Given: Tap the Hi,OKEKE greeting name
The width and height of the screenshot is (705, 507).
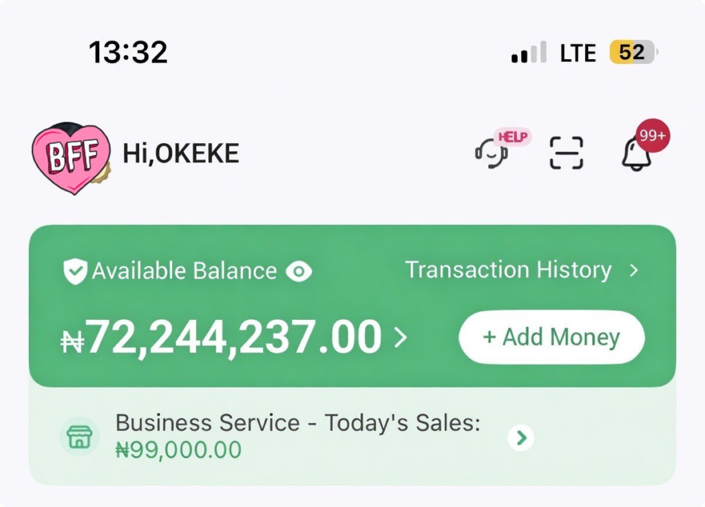Looking at the screenshot, I should coord(181,154).
